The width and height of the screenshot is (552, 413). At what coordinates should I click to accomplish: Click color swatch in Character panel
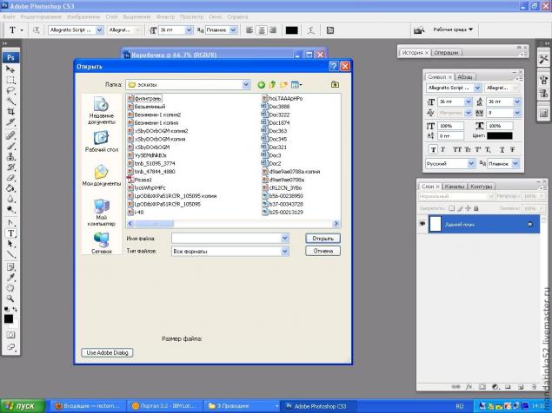coord(500,135)
